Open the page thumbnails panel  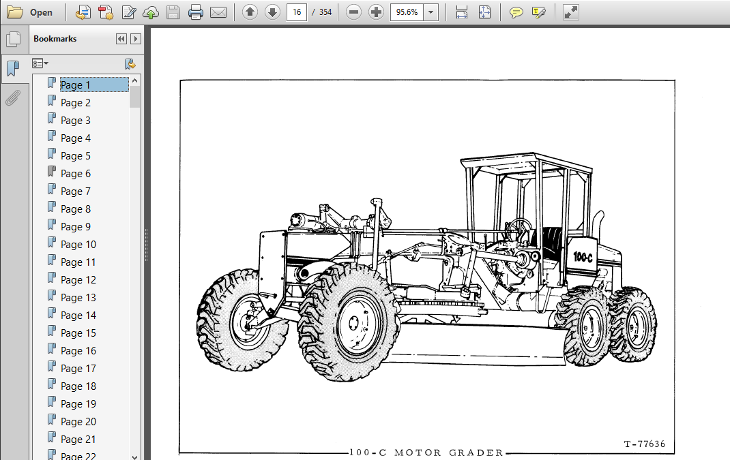[x=14, y=39]
